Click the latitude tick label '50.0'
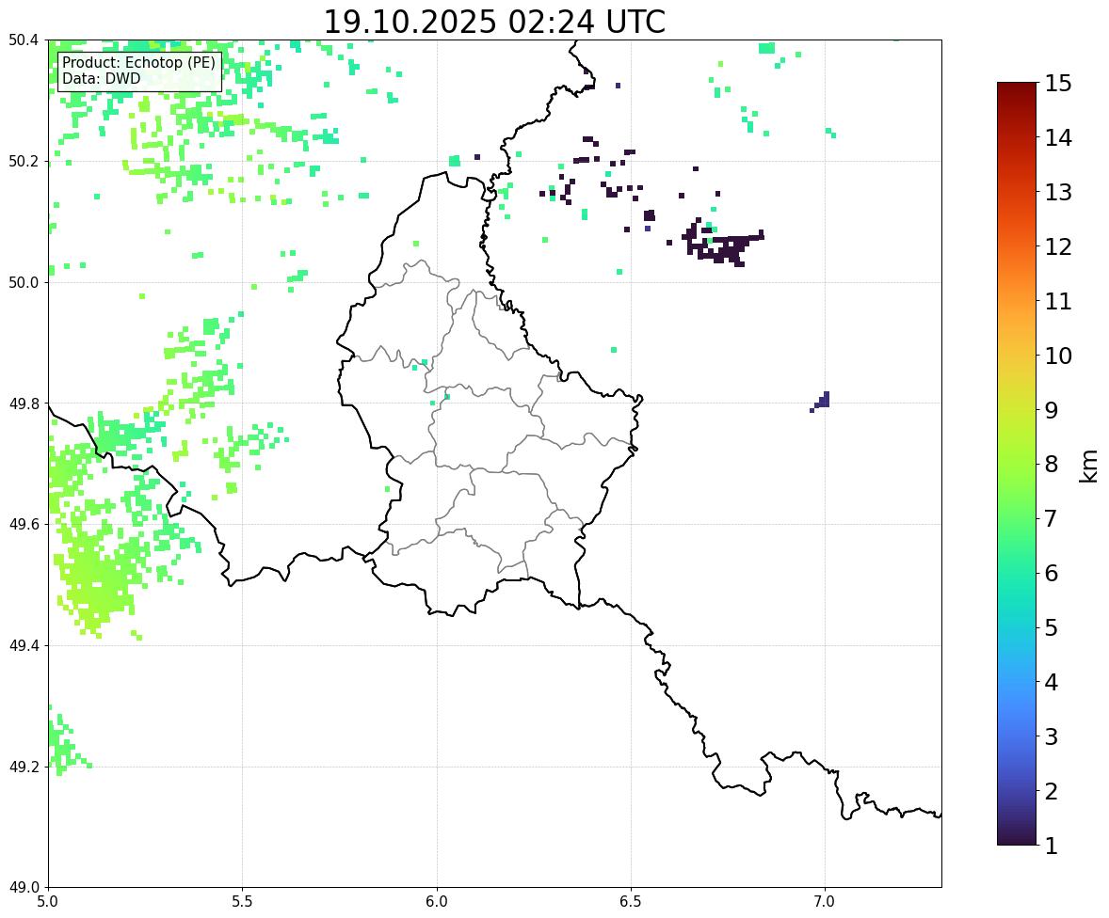The image size is (1109, 918). click(23, 283)
